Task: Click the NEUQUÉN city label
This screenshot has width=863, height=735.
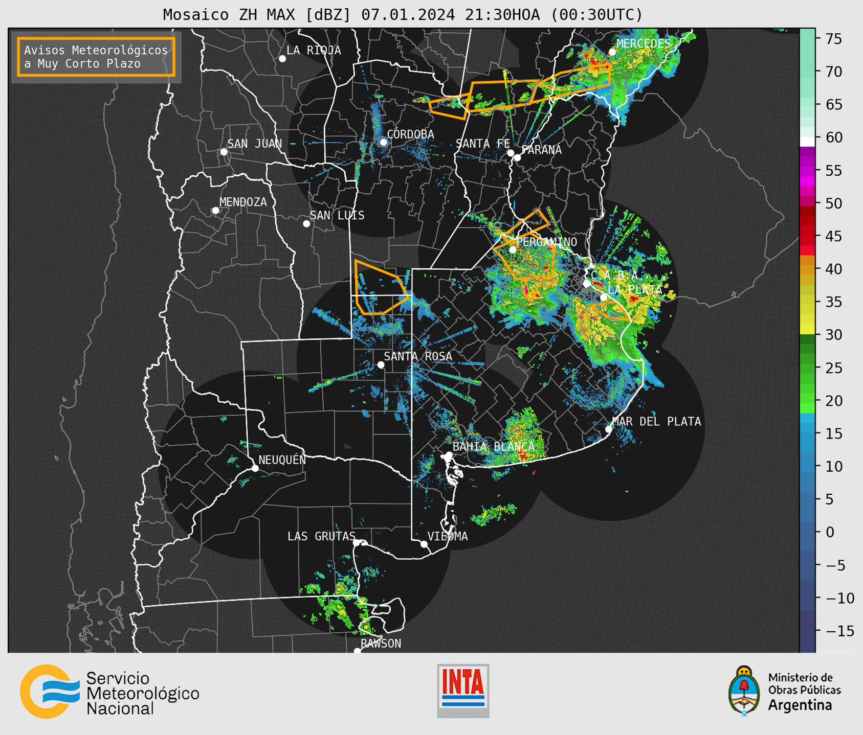Action: coord(282,460)
